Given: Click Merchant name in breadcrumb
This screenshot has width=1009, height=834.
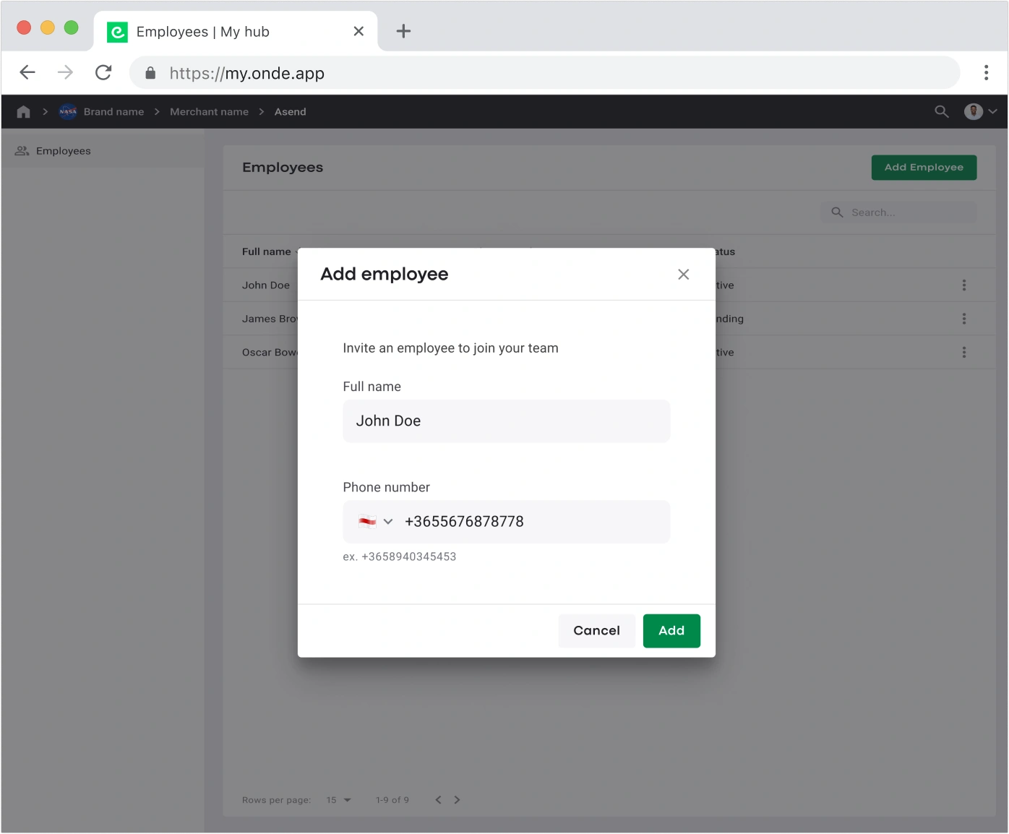Looking at the screenshot, I should (x=209, y=112).
